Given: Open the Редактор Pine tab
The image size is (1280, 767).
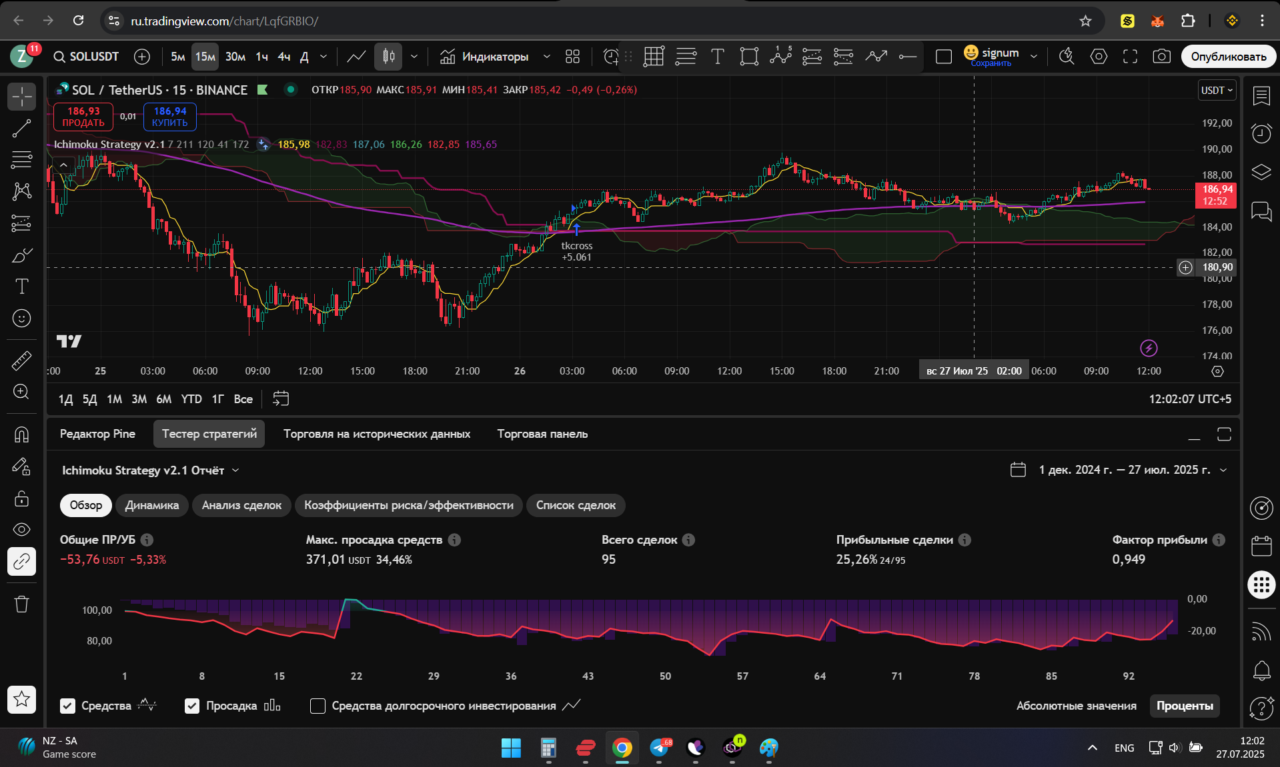Looking at the screenshot, I should point(97,434).
